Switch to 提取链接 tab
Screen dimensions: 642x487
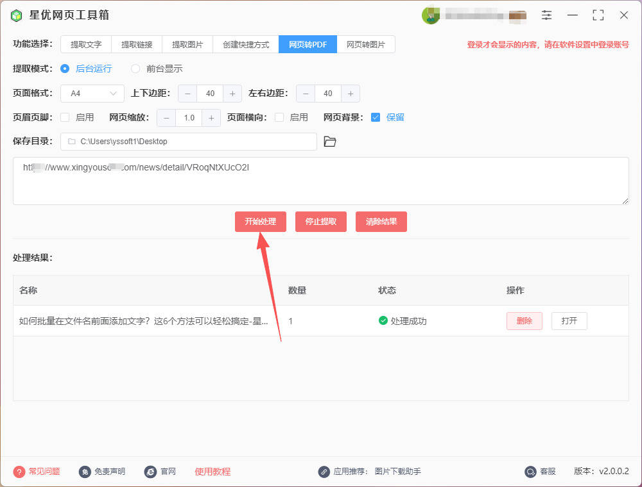click(137, 44)
